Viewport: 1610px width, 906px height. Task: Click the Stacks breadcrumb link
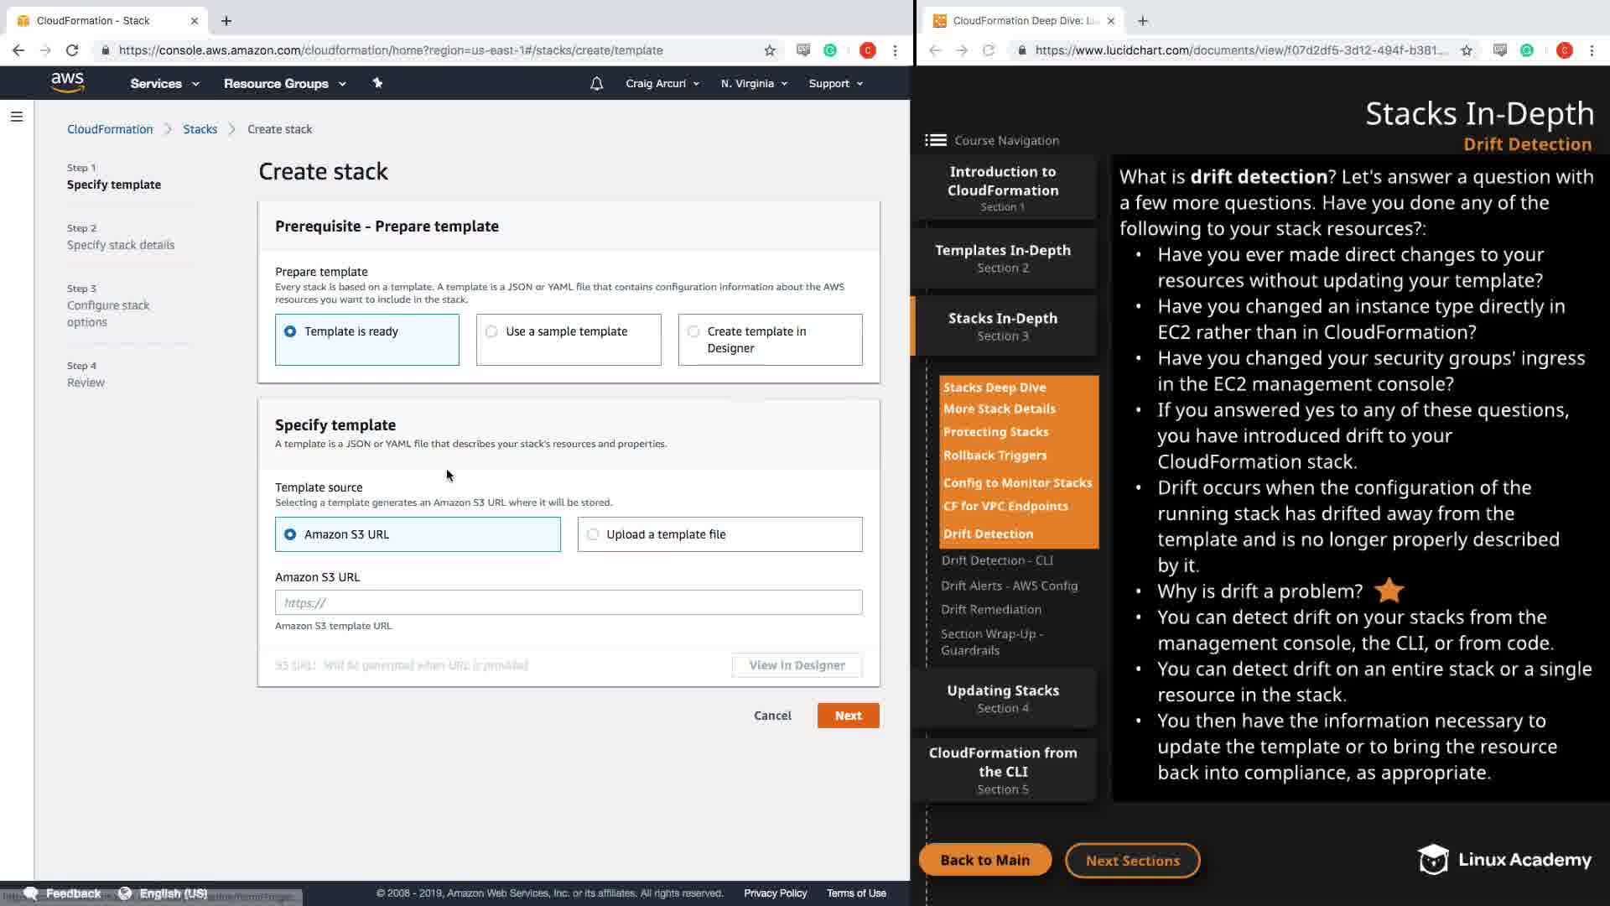coord(200,129)
